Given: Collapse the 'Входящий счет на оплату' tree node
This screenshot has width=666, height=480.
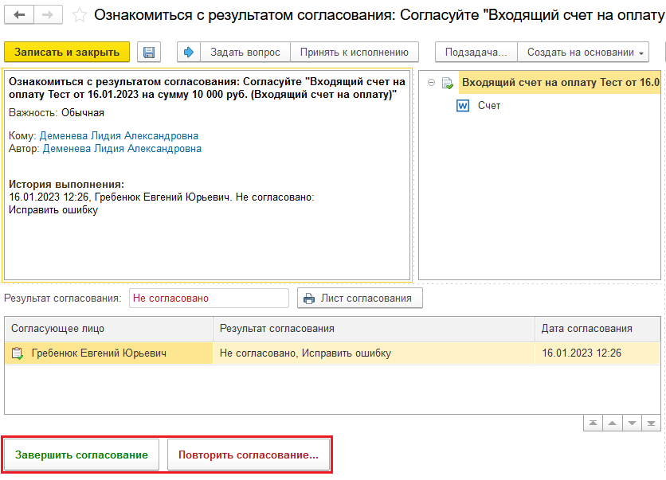Looking at the screenshot, I should click(x=431, y=82).
